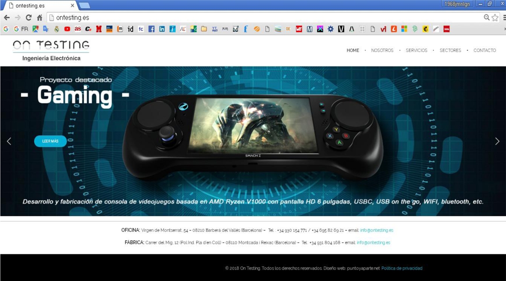This screenshot has width=506, height=281.
Task: Open the Política de privacidad link
Action: click(x=402, y=268)
